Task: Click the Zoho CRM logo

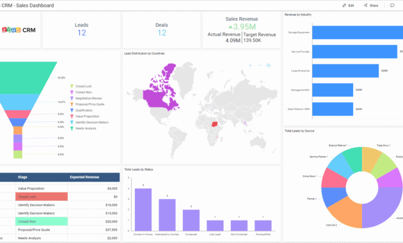Action: (19, 30)
